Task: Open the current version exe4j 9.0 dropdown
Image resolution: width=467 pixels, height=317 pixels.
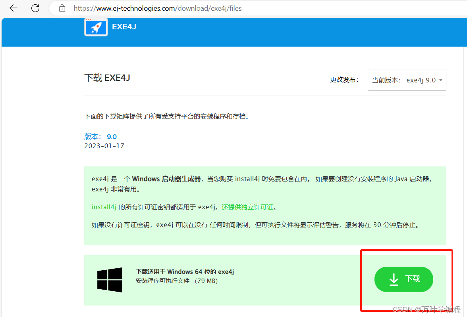Action: (x=407, y=80)
